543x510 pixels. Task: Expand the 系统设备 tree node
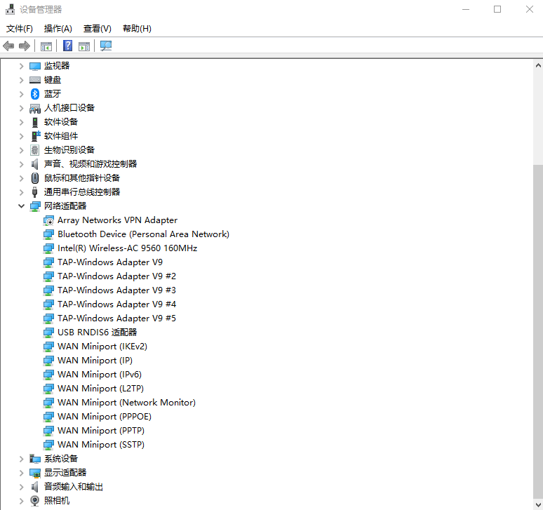(x=21, y=459)
